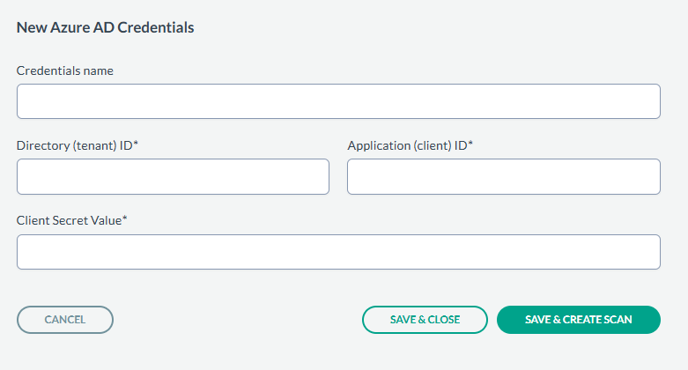Click the 'Client Secret Value' label
This screenshot has height=370, width=688.
click(x=69, y=220)
